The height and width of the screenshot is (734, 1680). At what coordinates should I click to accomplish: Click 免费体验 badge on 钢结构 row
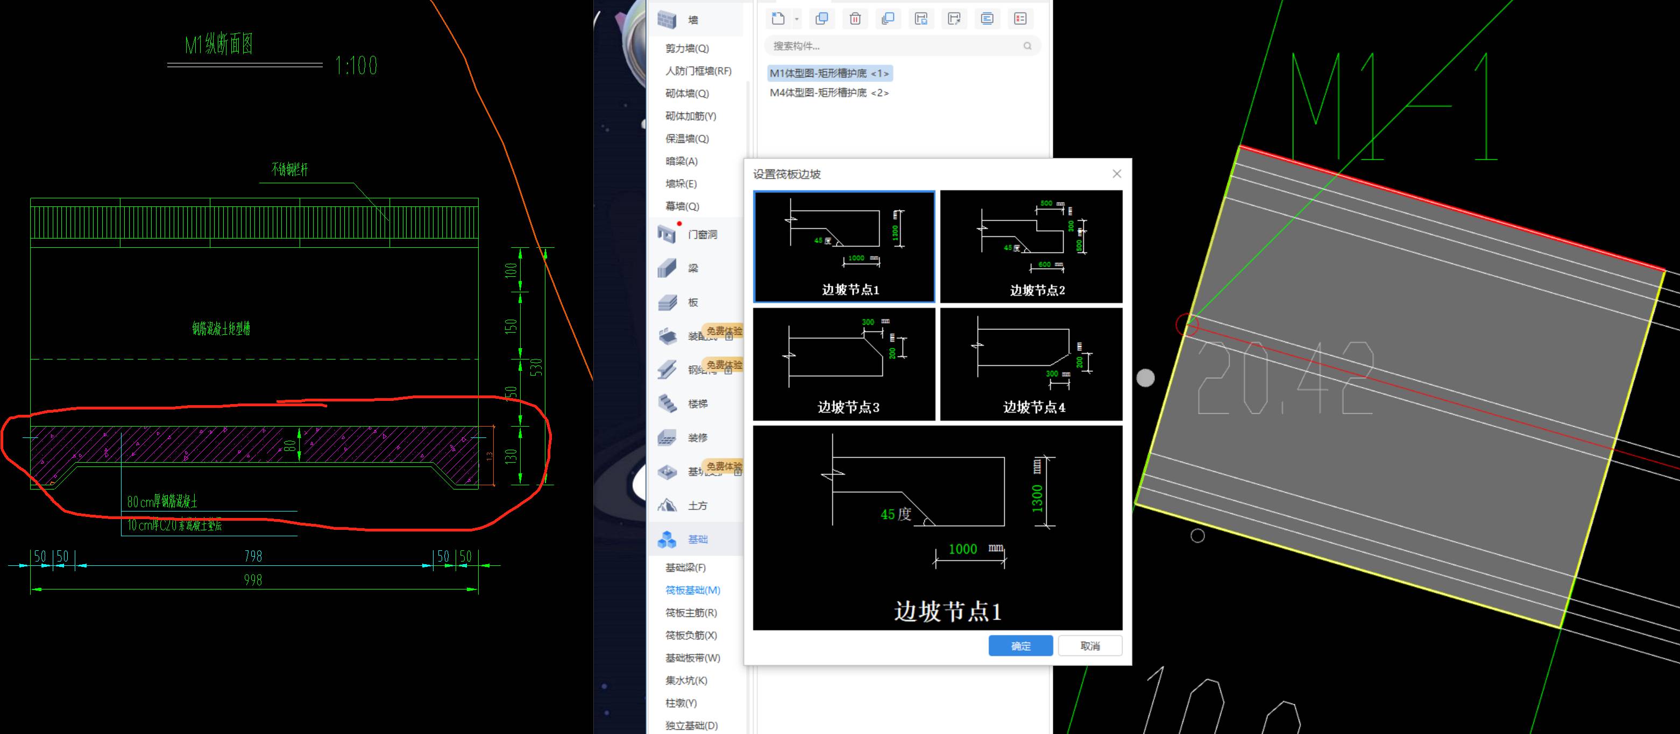click(723, 365)
